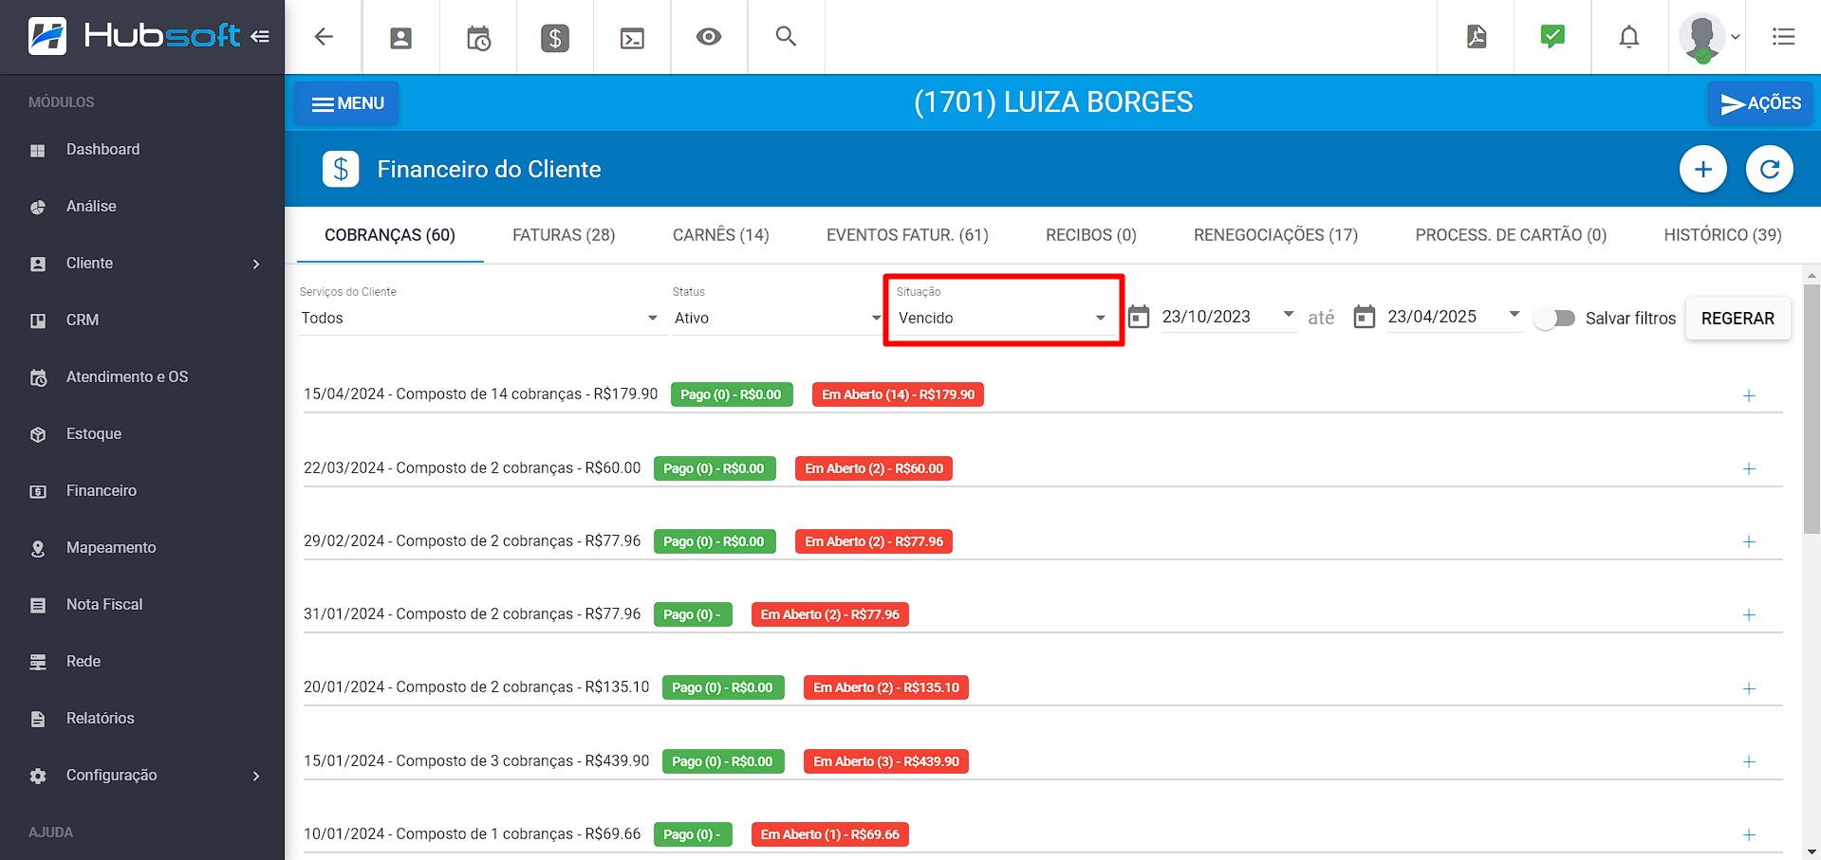Image resolution: width=1821 pixels, height=860 pixels.
Task: Switch to FATURAS (28) tab
Action: pos(564,235)
